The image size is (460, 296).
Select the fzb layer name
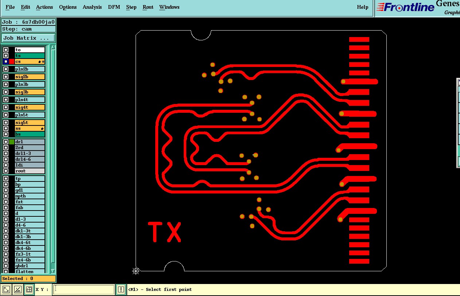30,208
